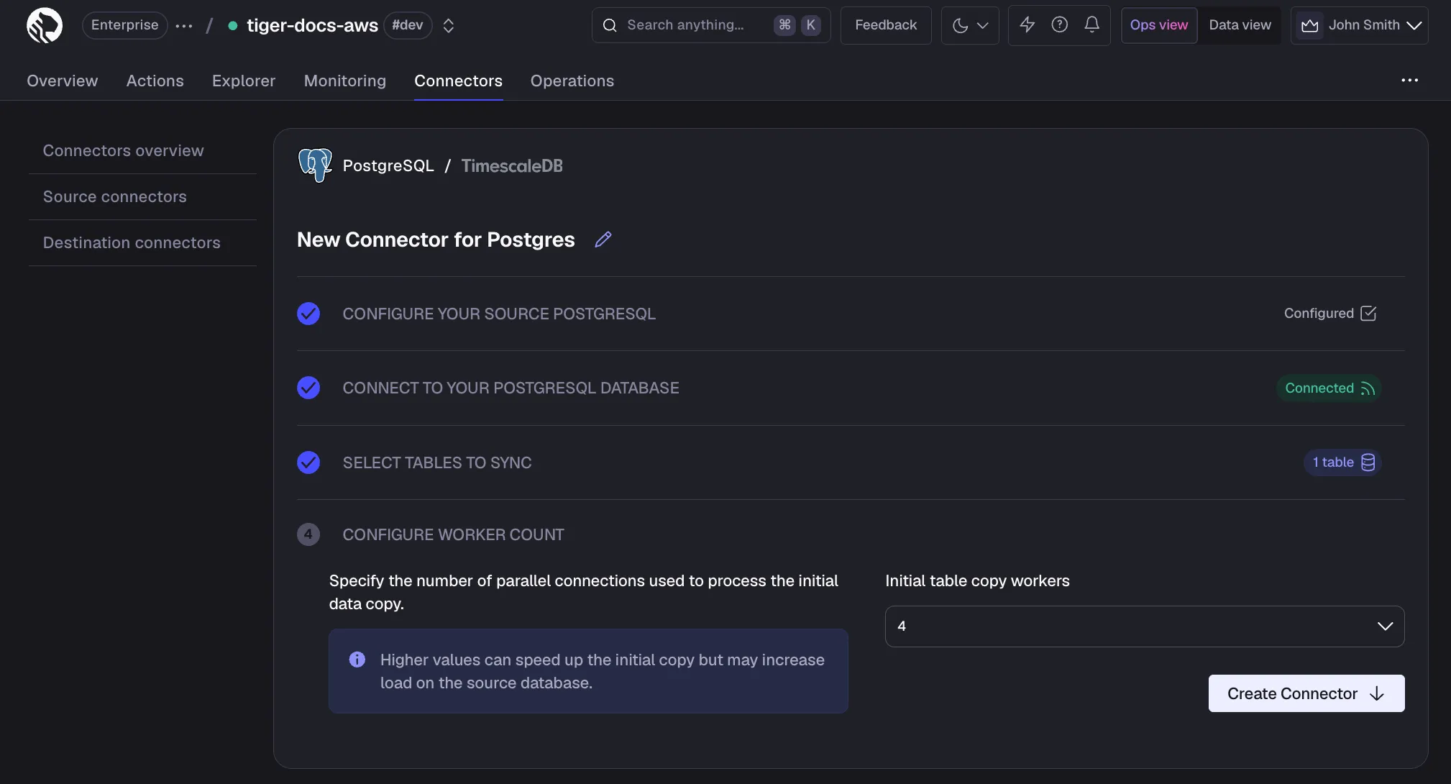Open the Operations tab

572,81
